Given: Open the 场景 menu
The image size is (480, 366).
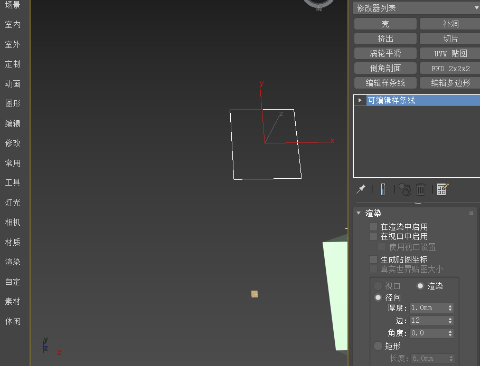Looking at the screenshot, I should (13, 5).
